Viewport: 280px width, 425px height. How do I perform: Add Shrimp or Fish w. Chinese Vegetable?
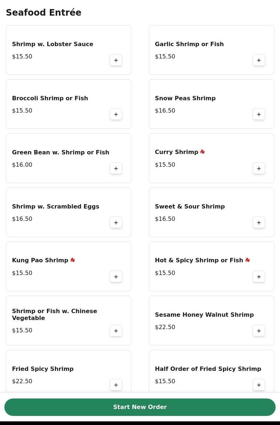(x=116, y=331)
